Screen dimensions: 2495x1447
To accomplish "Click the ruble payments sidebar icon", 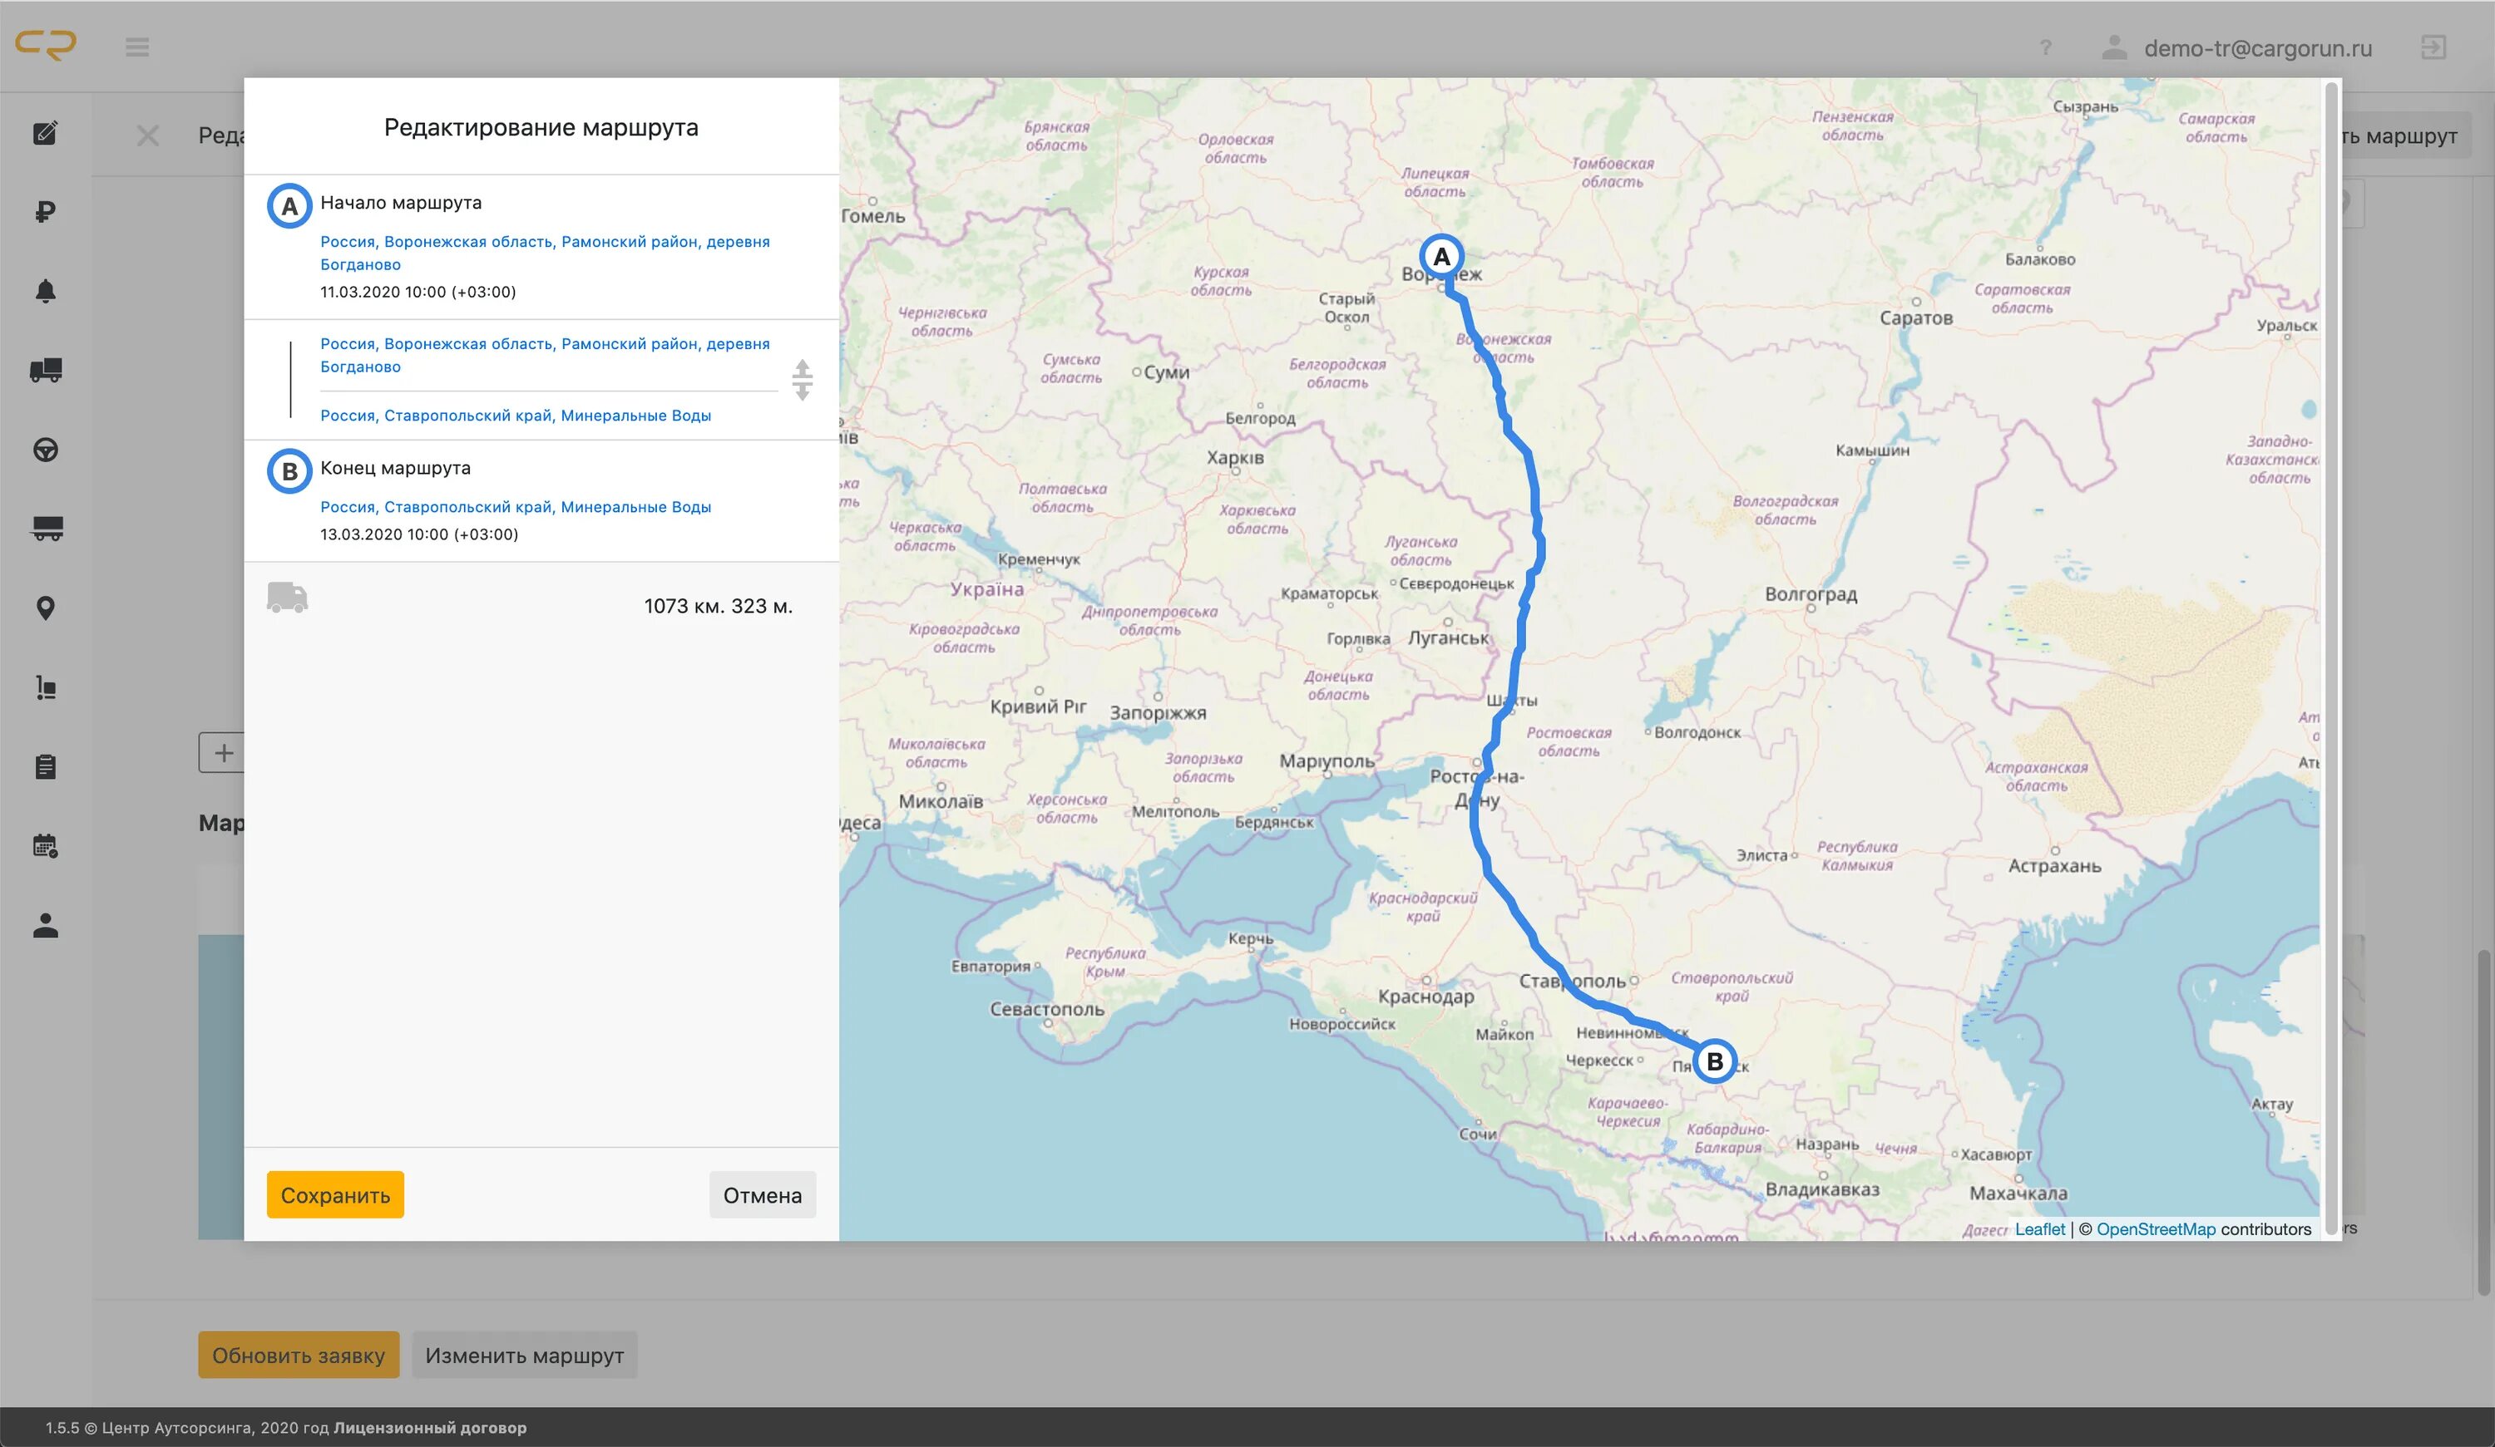I will [46, 212].
